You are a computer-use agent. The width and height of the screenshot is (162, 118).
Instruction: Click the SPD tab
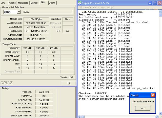tap(43, 3)
